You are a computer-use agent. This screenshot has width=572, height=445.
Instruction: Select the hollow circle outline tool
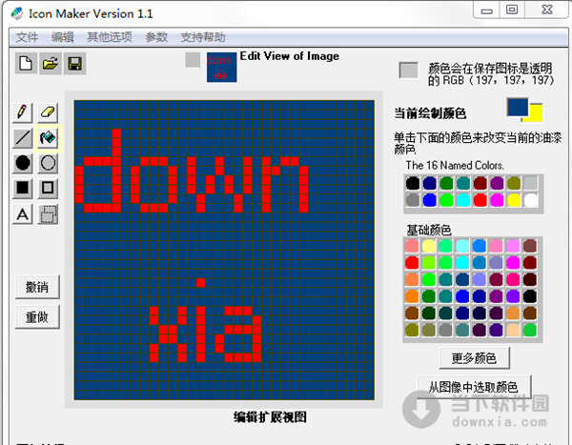(48, 163)
